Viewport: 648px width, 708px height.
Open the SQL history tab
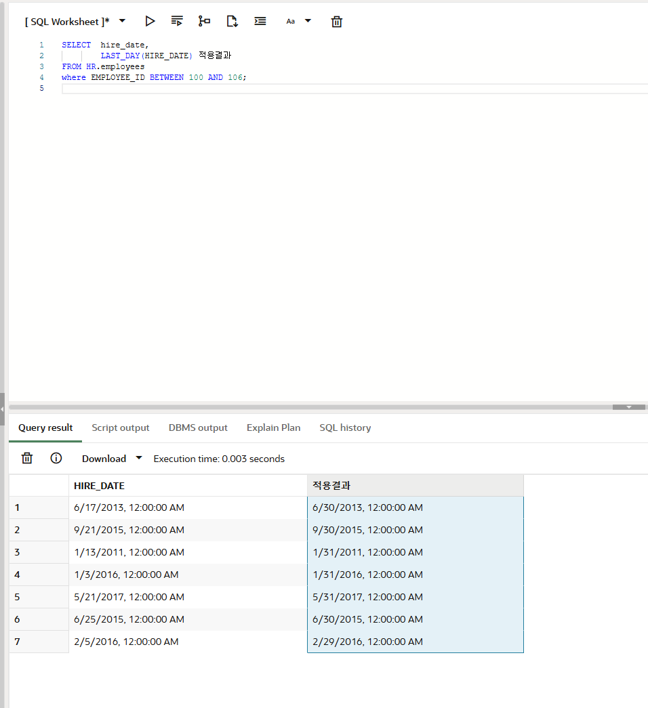[x=345, y=428]
